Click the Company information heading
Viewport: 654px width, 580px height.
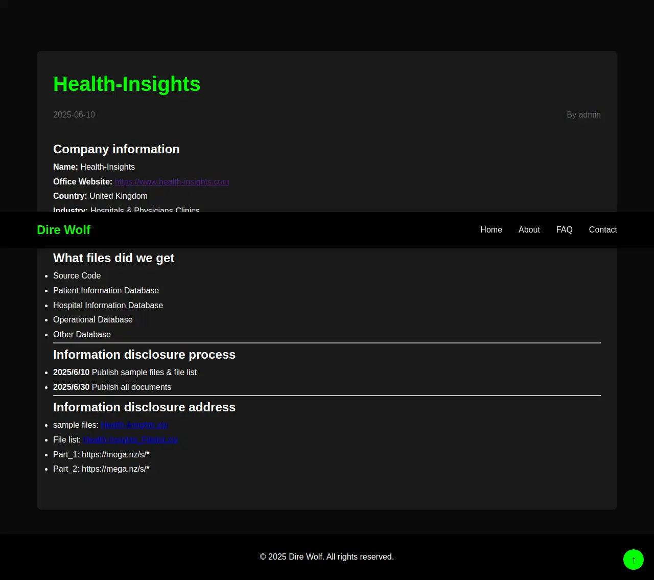[116, 149]
